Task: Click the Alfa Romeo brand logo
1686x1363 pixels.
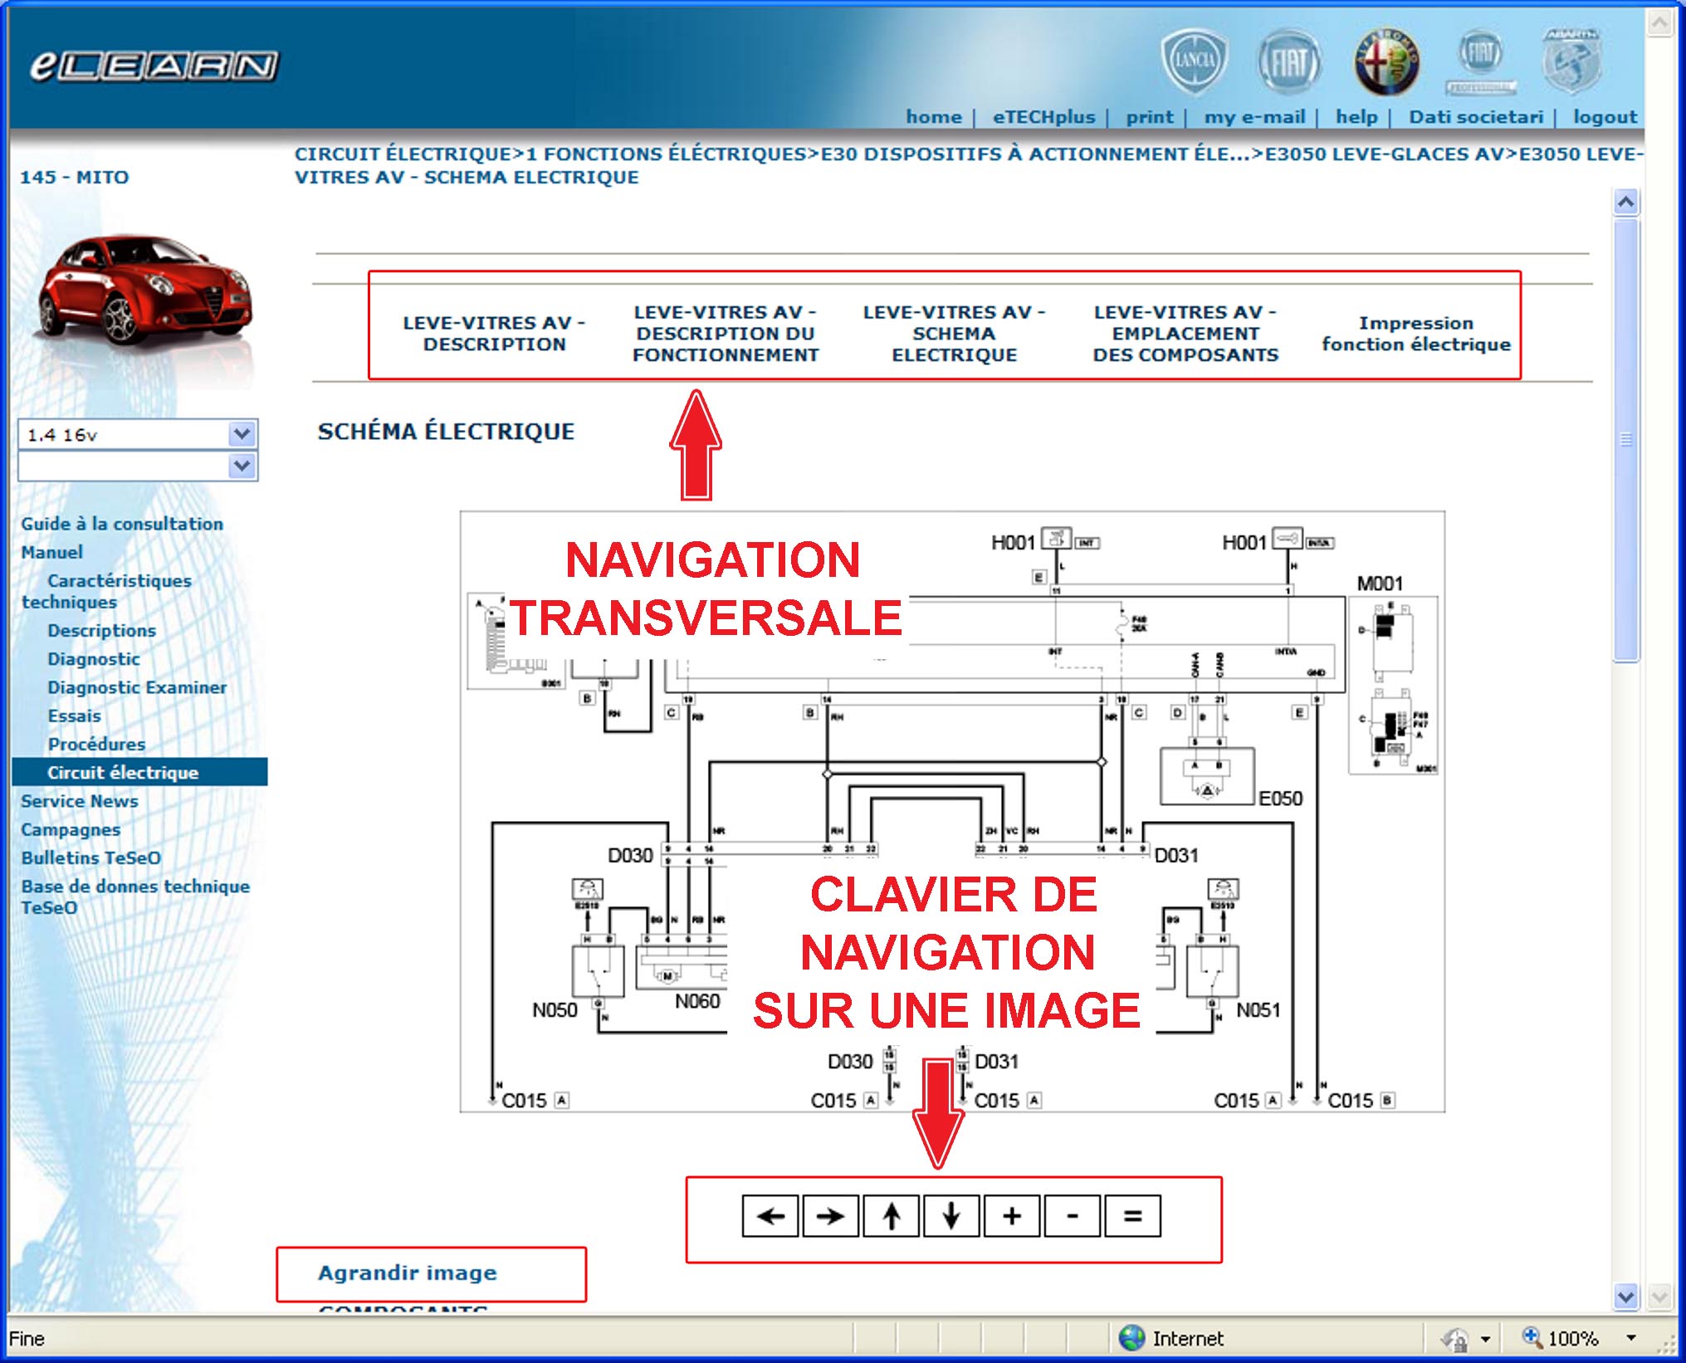Action: [x=1386, y=61]
